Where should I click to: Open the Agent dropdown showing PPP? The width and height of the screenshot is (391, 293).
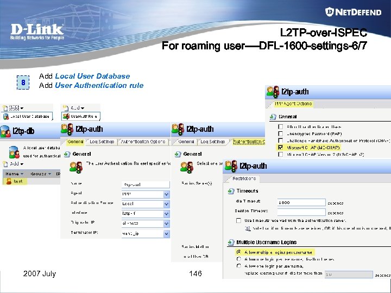click(x=166, y=194)
